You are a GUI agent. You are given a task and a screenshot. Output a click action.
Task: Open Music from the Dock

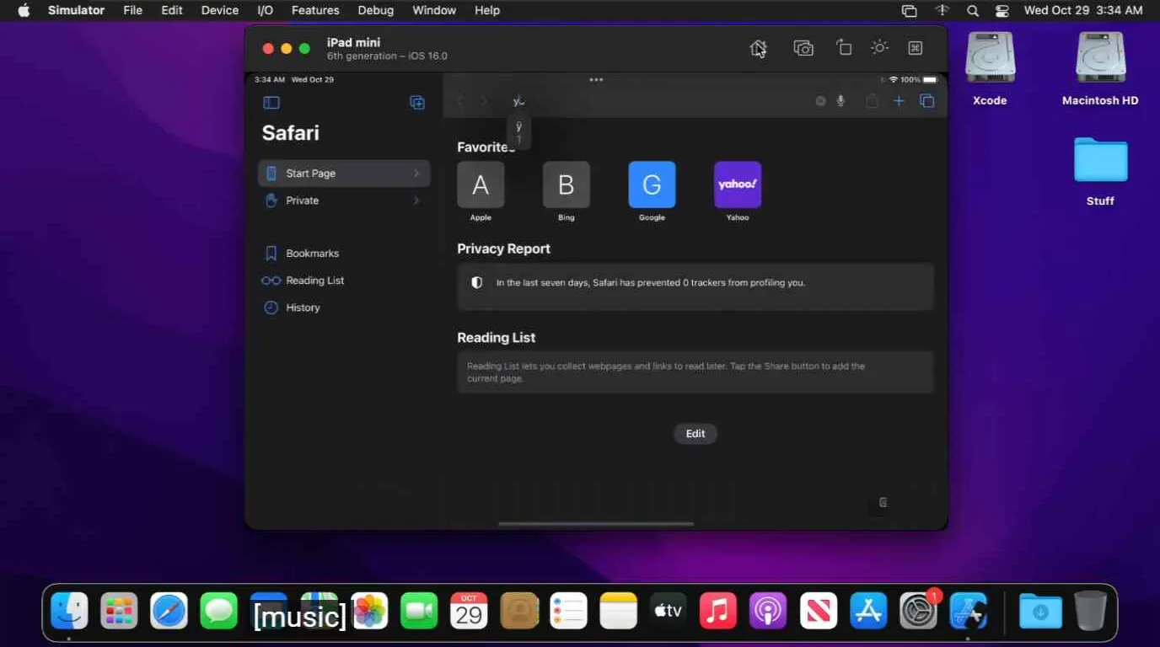(x=717, y=611)
